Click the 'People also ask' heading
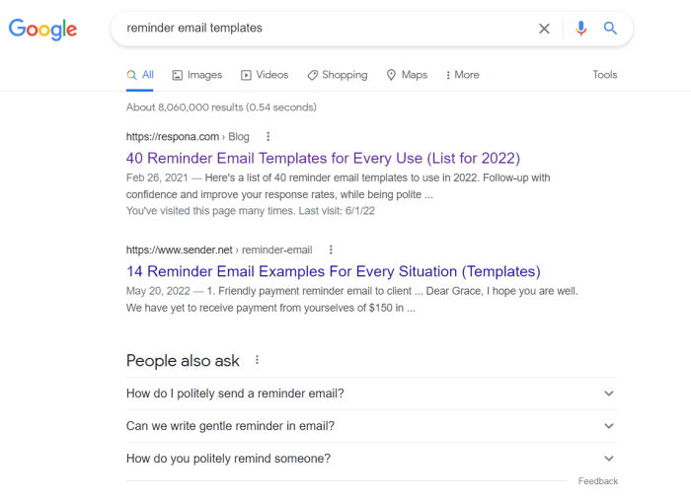 pyautogui.click(x=183, y=361)
